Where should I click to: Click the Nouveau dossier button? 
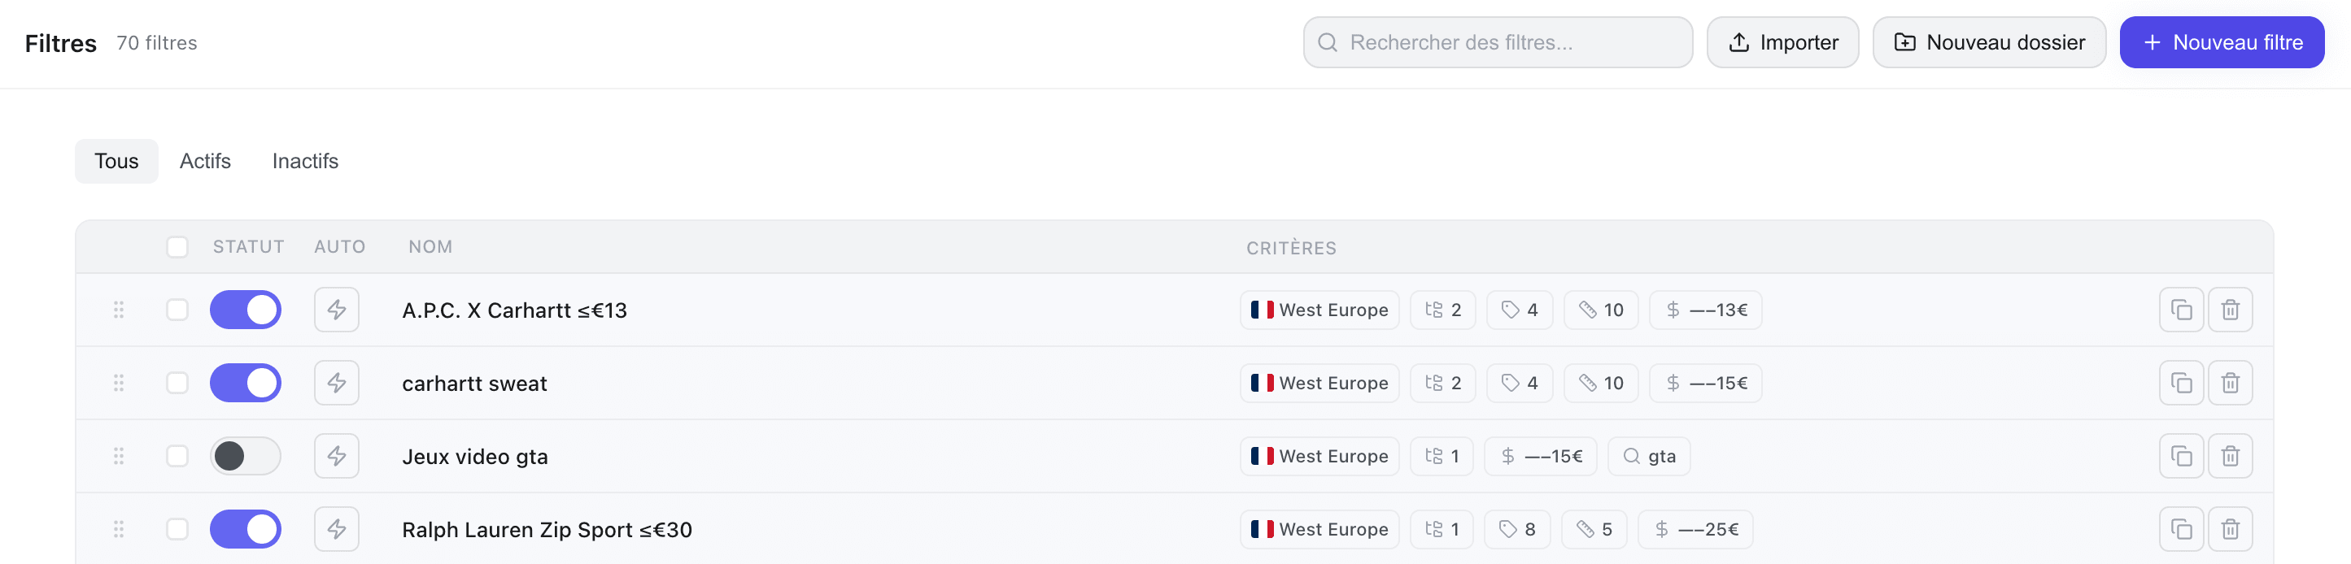(x=1990, y=42)
